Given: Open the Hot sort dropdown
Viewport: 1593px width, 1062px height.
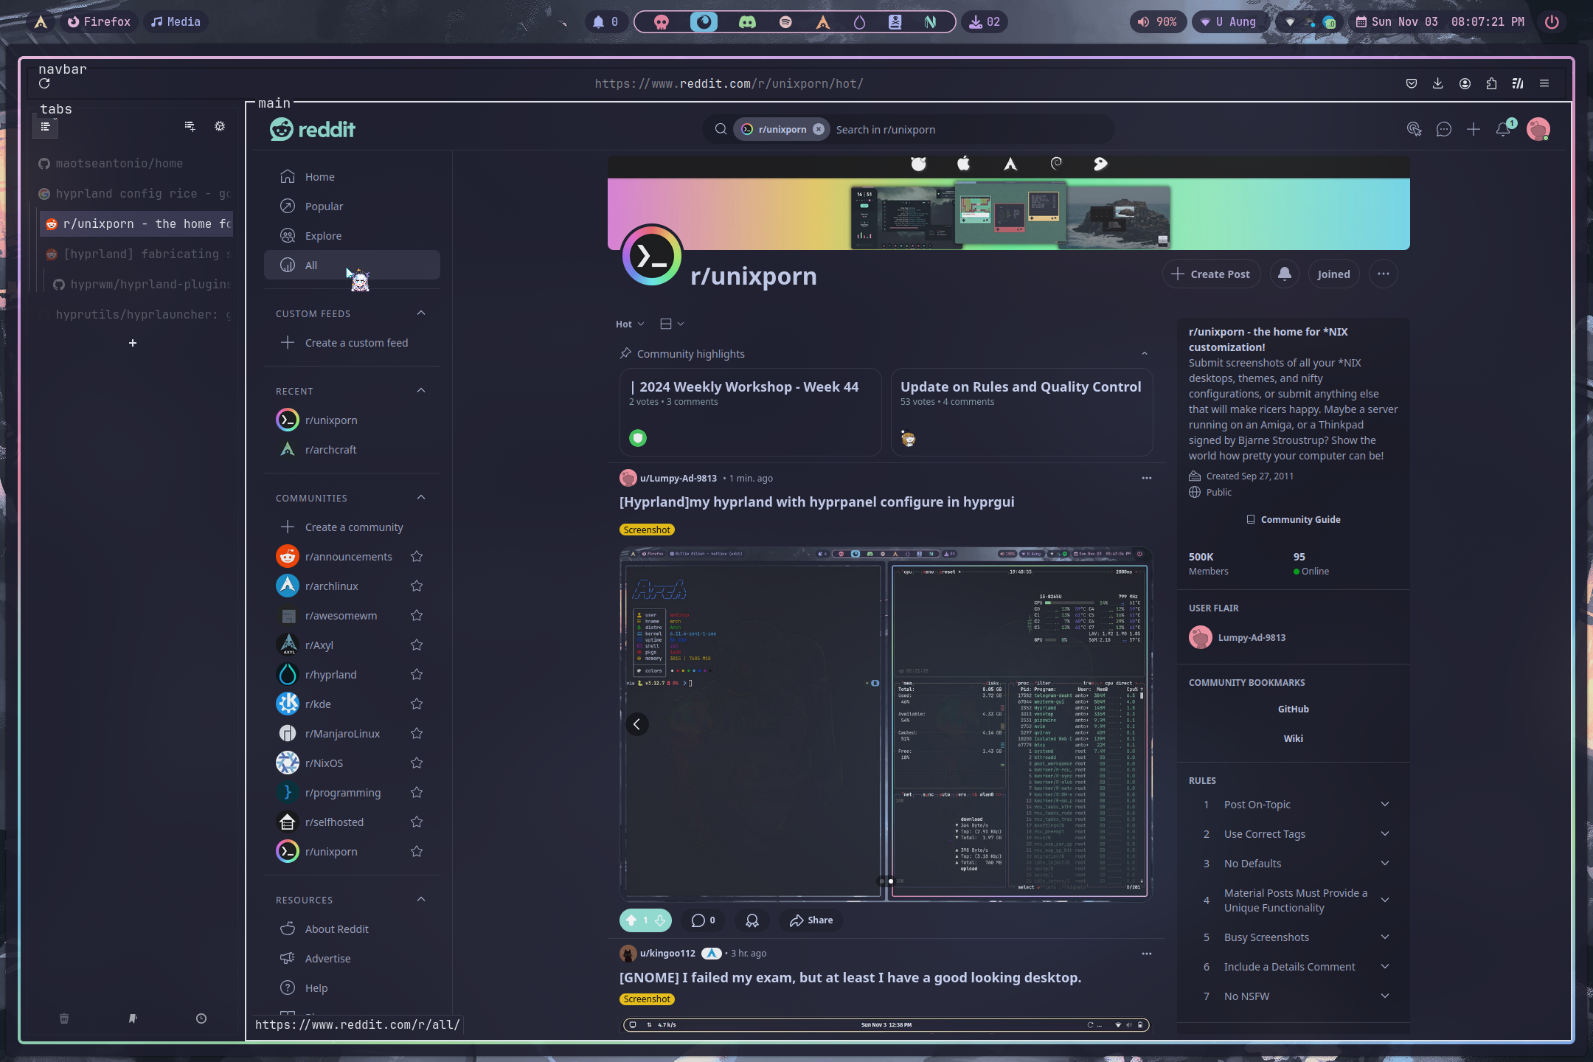Looking at the screenshot, I should (x=628, y=324).
